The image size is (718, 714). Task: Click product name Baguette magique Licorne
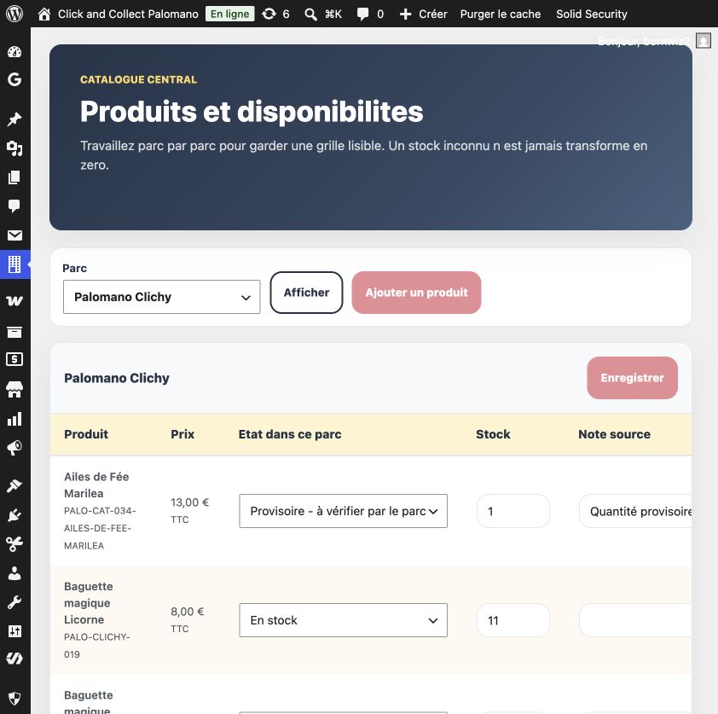(89, 603)
